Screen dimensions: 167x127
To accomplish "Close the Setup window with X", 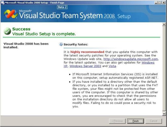I will pyautogui.click(x=164, y=2).
